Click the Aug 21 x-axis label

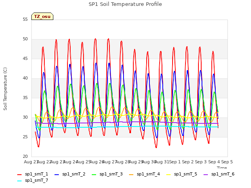31,162
